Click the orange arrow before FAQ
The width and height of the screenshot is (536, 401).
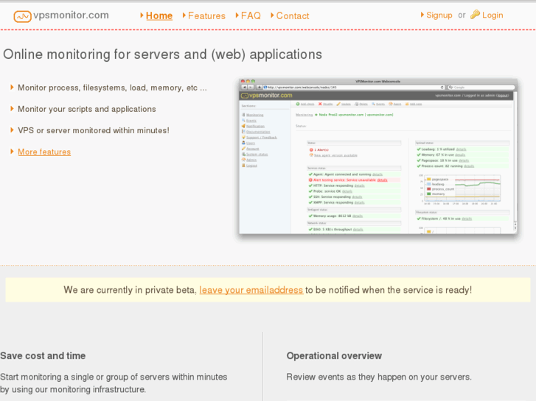coord(237,15)
